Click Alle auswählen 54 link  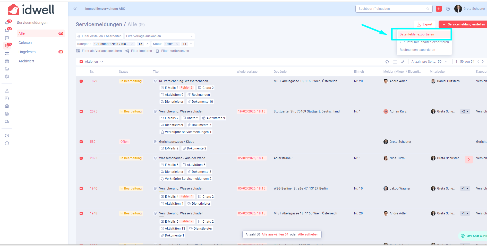[x=275, y=234]
